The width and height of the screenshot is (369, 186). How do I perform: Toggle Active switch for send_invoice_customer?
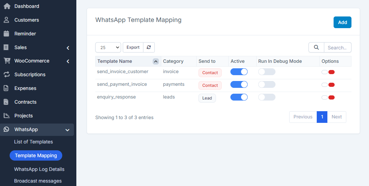239,72
